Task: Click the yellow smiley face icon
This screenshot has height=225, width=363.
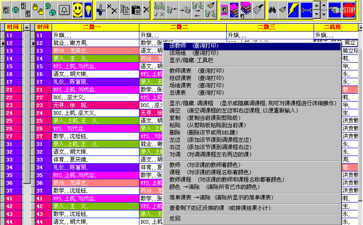Action: click(77, 9)
